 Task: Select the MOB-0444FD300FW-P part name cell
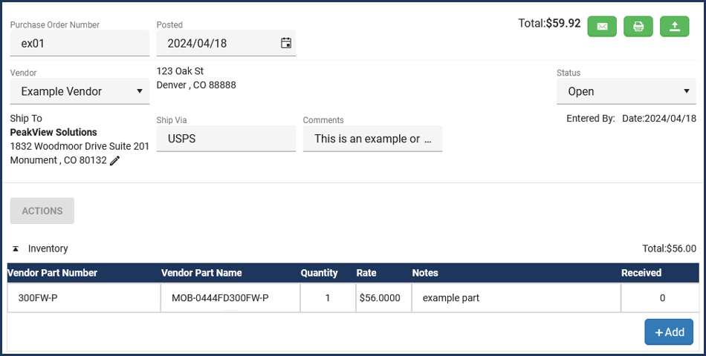(230, 297)
